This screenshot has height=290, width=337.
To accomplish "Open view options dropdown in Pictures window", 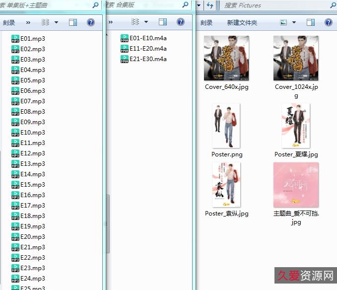I will coord(294,23).
